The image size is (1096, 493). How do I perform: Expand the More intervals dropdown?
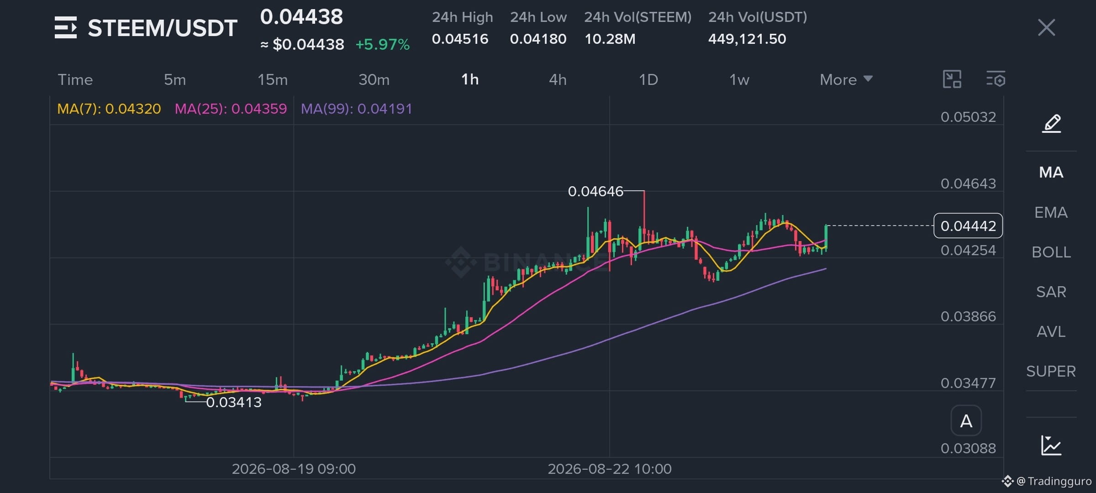[x=846, y=80]
